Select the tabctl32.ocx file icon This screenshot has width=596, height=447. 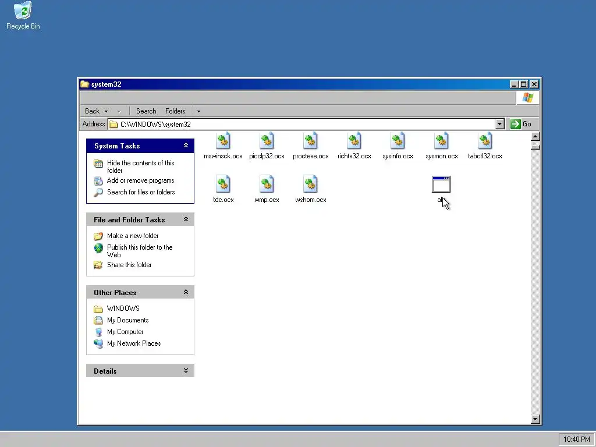tap(485, 141)
